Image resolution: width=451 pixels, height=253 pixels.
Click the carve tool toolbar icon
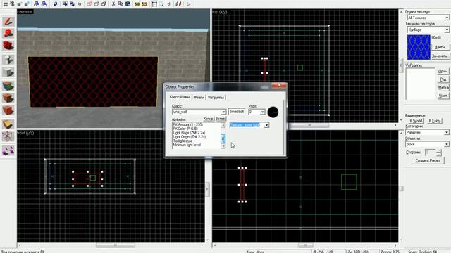click(55, 4)
